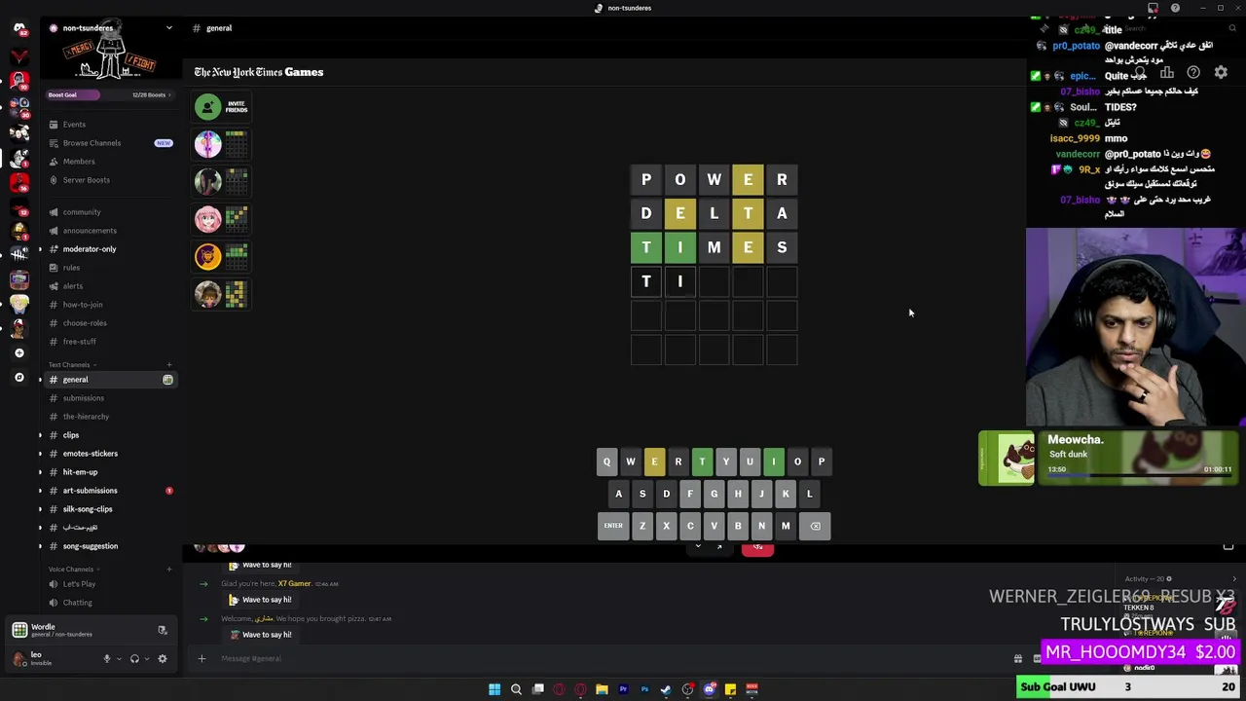Open File Explorer from taskbar
Image resolution: width=1246 pixels, height=701 pixels.
(x=602, y=689)
